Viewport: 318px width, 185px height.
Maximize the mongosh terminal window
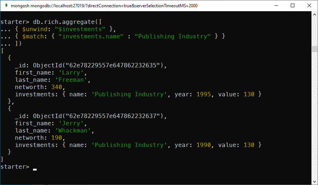[293, 5]
